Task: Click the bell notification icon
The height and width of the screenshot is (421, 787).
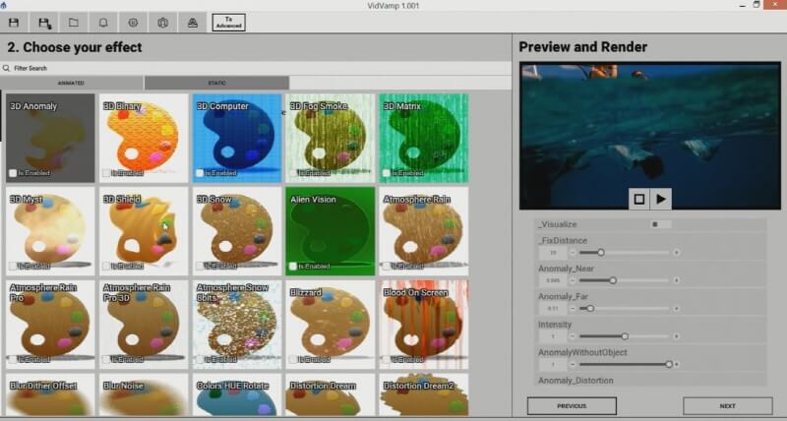Action: tap(103, 23)
